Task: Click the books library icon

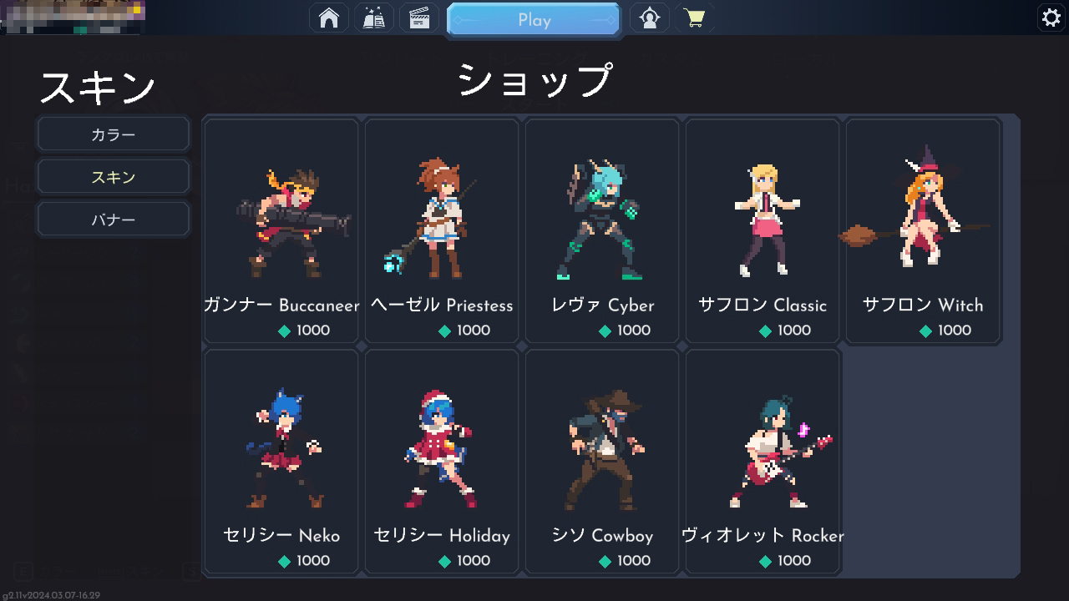Action: tap(374, 18)
